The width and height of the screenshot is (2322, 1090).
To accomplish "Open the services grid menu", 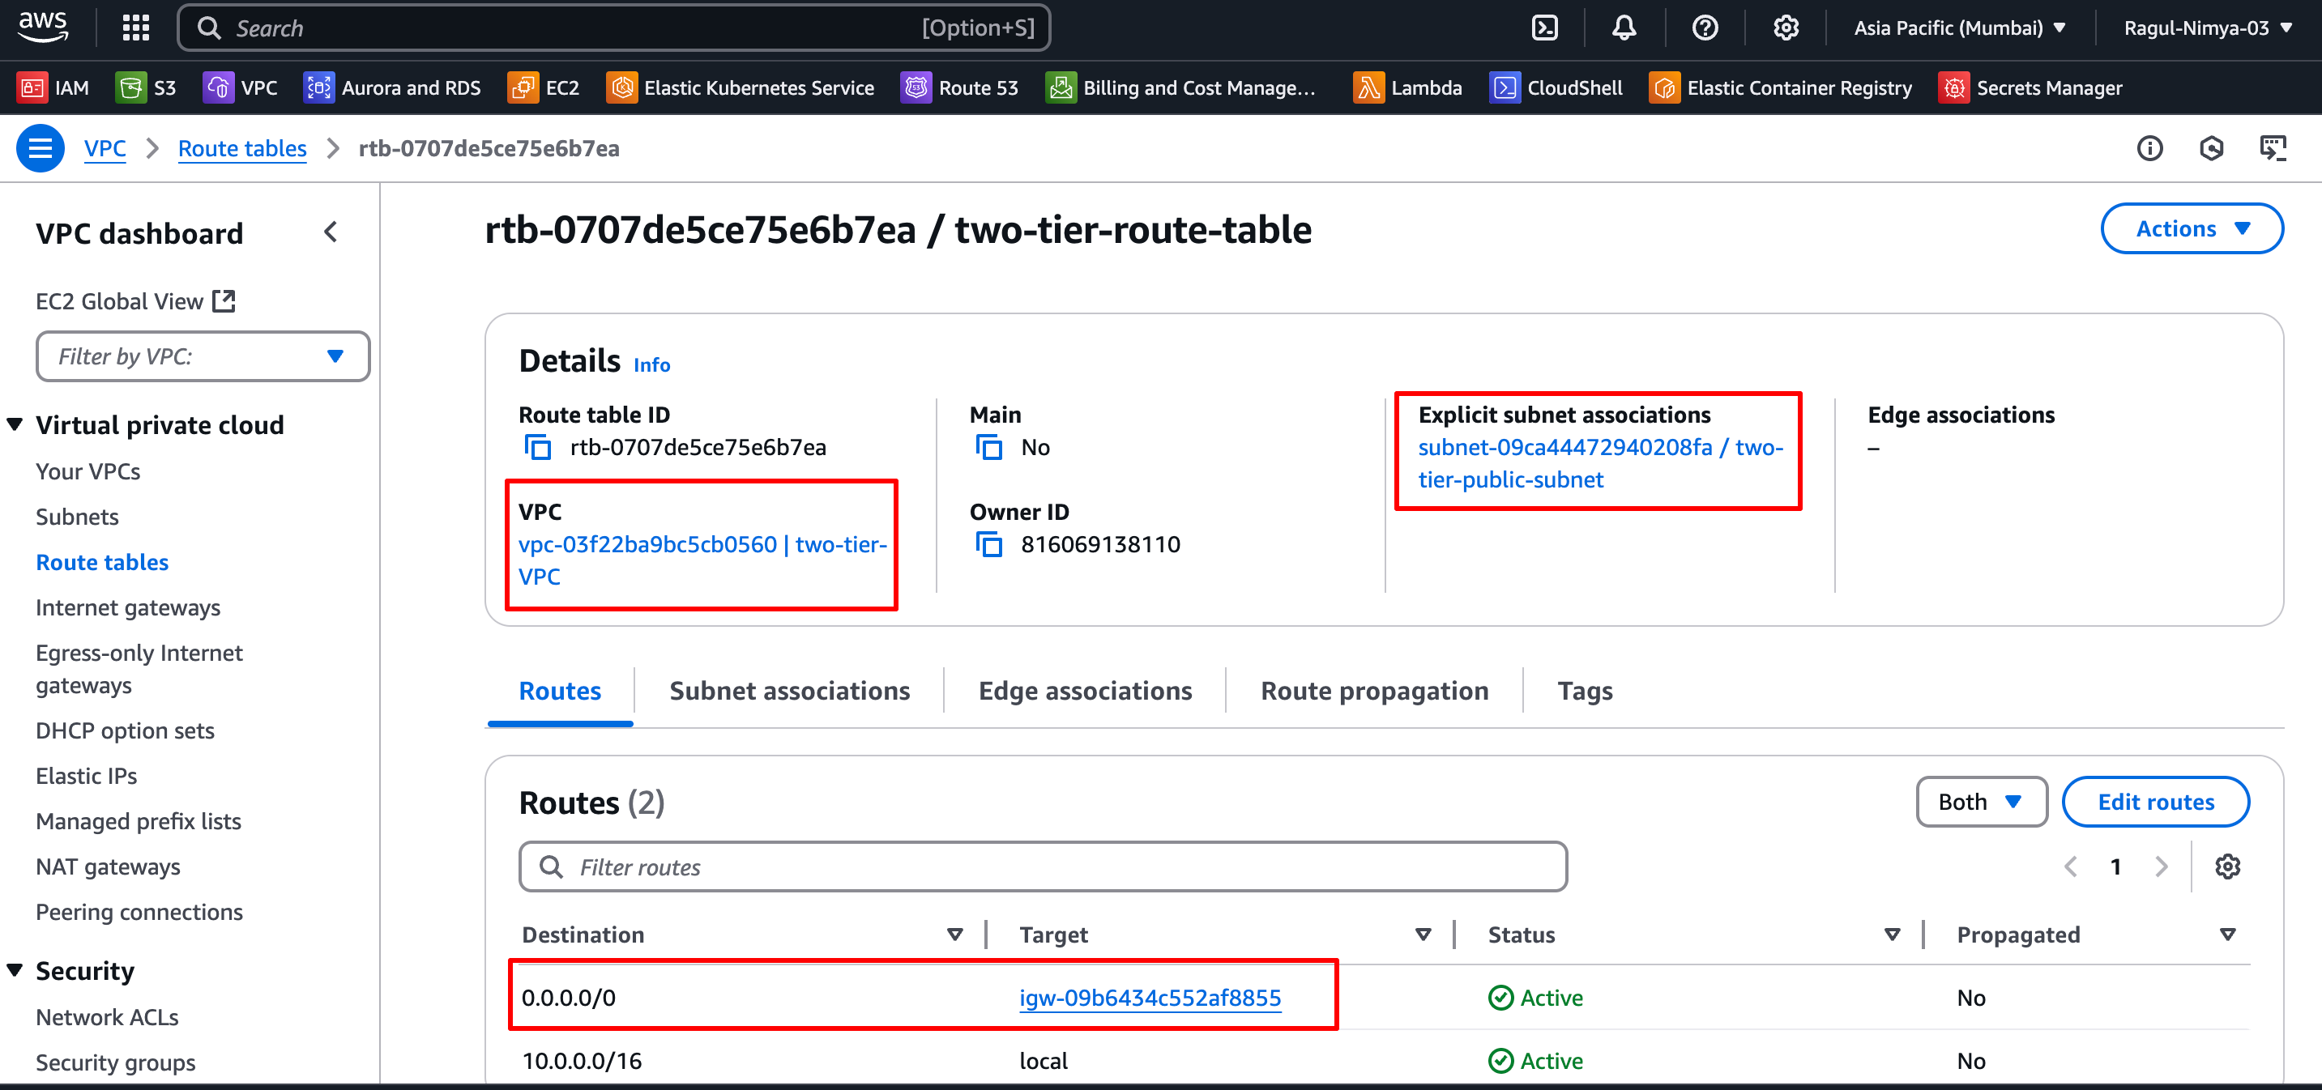I will coord(135,28).
